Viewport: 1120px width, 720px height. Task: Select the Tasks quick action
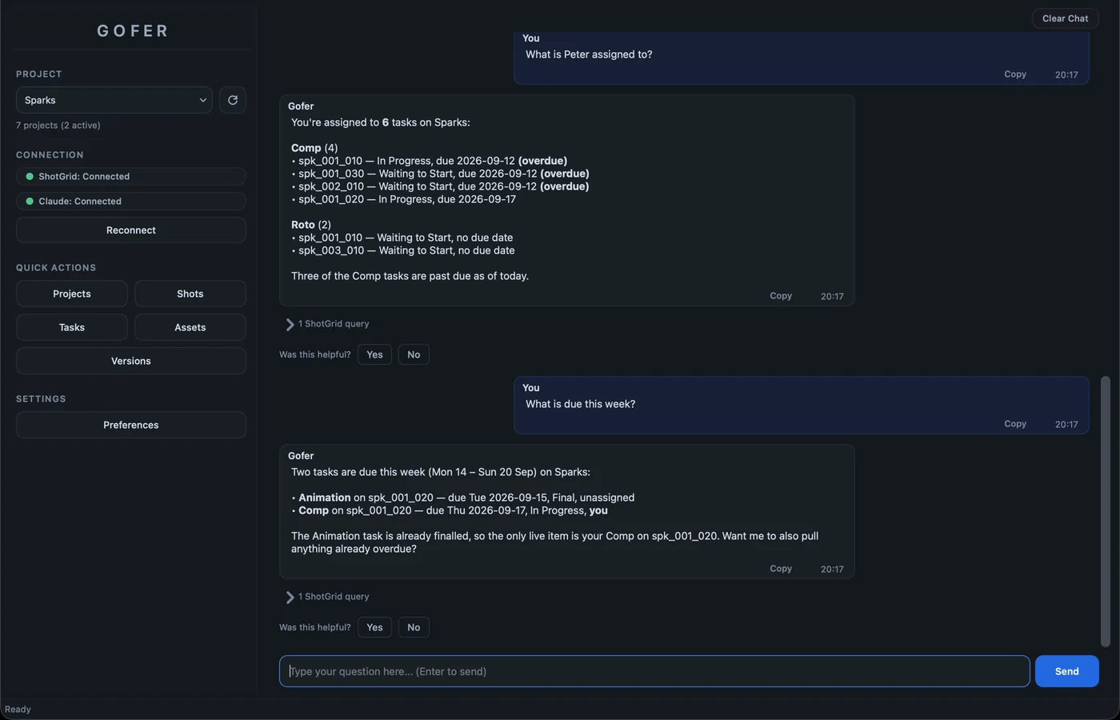tap(72, 327)
